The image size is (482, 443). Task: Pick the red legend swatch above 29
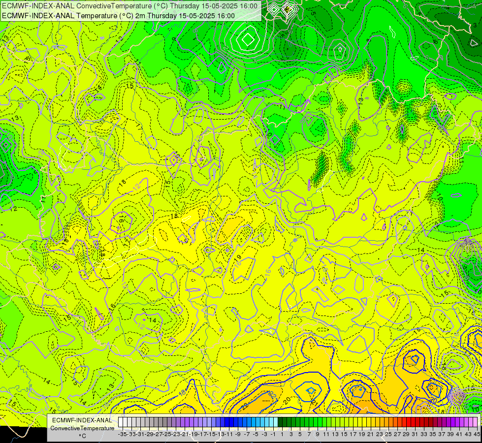(409, 422)
